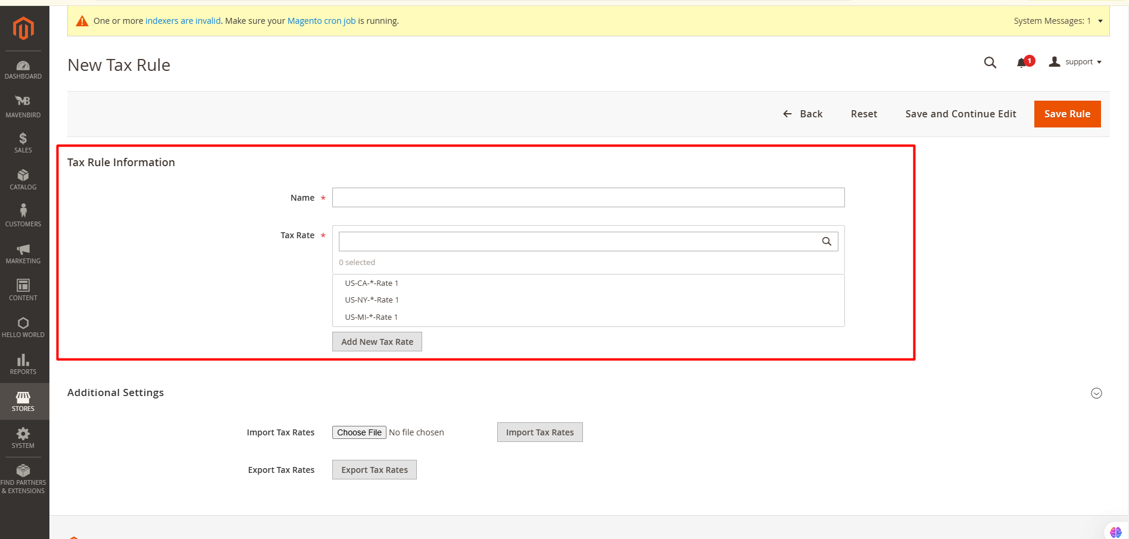Open the Customers menu
Image resolution: width=1129 pixels, height=539 pixels.
(x=23, y=217)
